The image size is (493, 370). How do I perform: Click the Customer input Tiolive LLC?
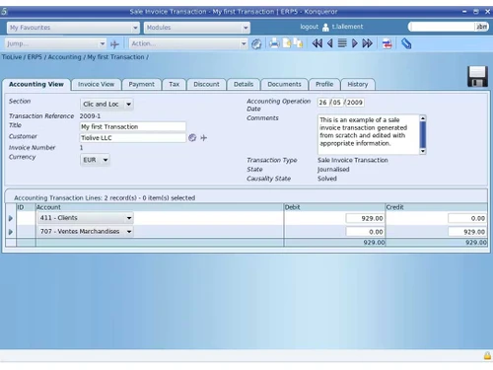133,138
